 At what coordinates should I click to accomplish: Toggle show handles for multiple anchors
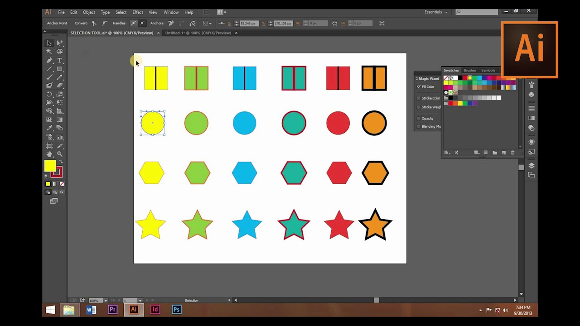coord(134,23)
